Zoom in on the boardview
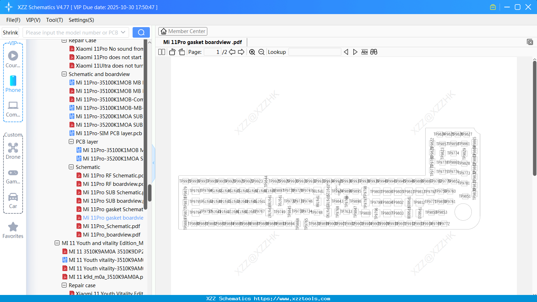The height and width of the screenshot is (302, 537). [x=252, y=52]
